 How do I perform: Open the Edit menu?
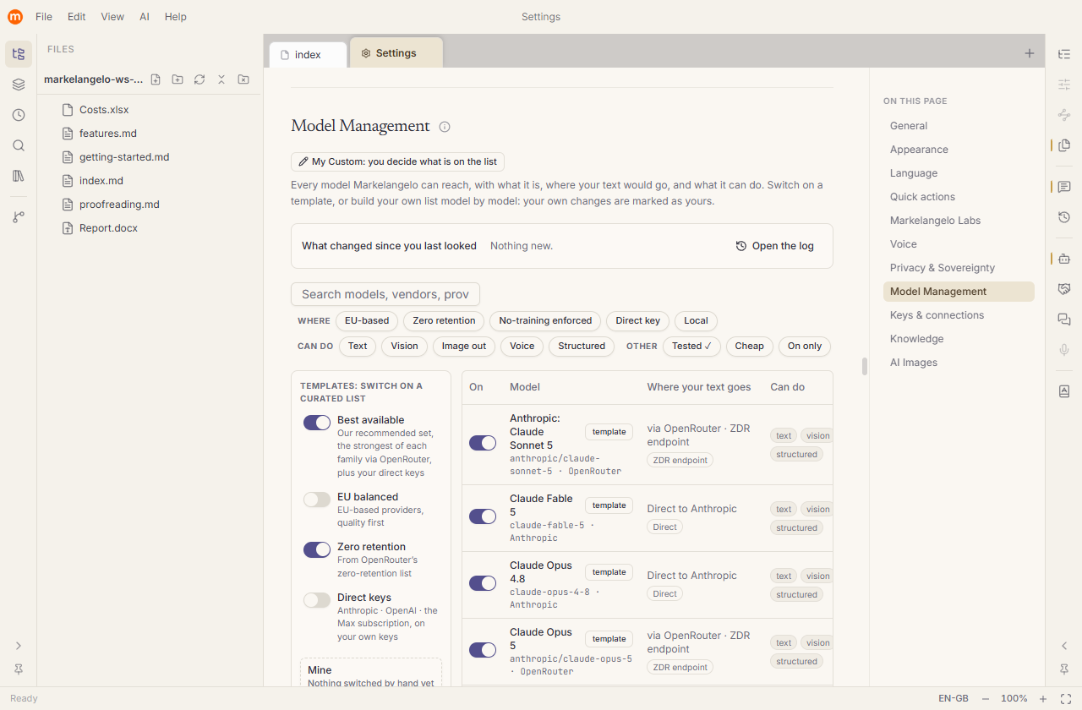tap(77, 17)
